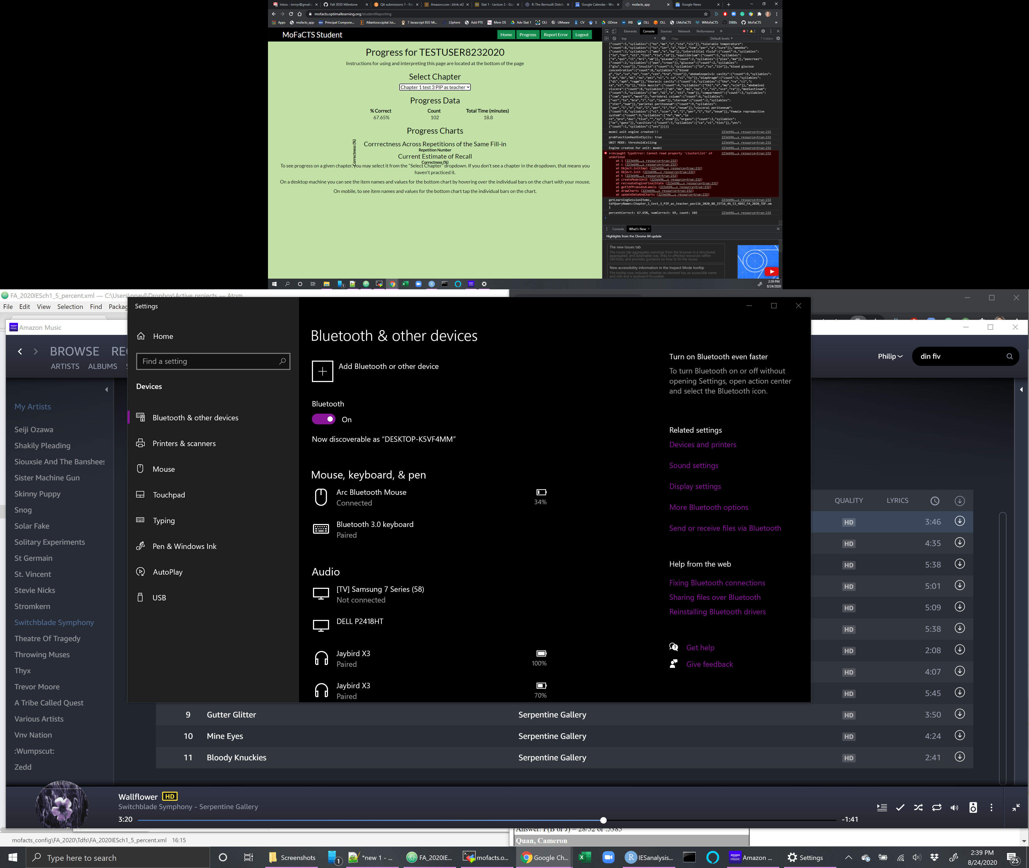The height and width of the screenshot is (868, 1029).
Task: Switch to the Console tab in DevTools
Action: pos(648,31)
